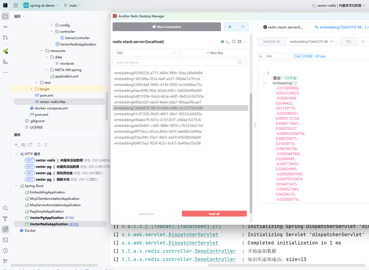Image resolution: width=369 pixels, height=270 pixels.
Task: Open the Json view format dropdown
Action: coord(275,56)
